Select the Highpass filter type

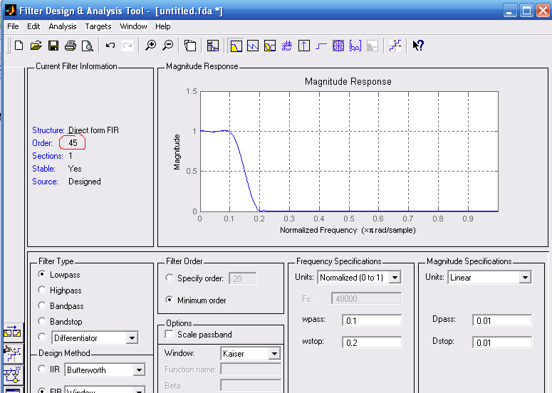tap(43, 290)
